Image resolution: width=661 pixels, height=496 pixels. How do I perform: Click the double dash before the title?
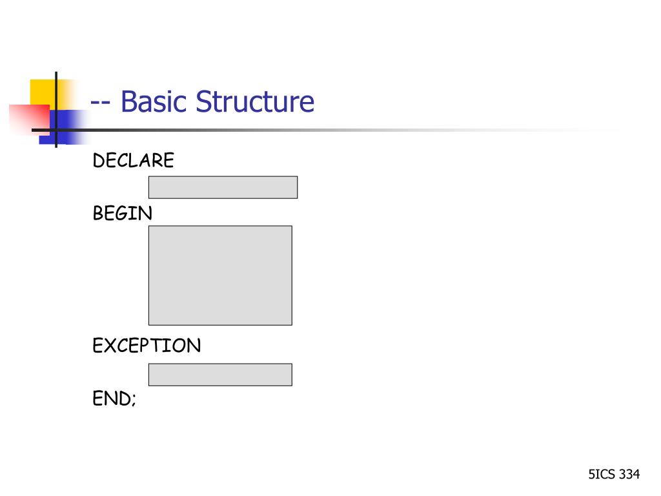pos(101,104)
